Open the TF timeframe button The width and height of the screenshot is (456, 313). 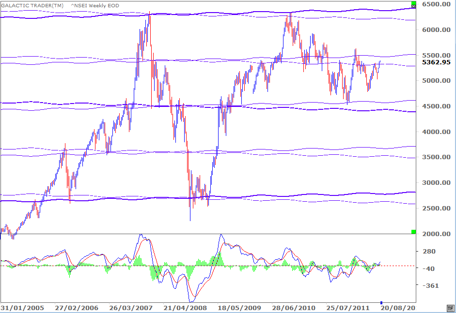(x=450, y=308)
